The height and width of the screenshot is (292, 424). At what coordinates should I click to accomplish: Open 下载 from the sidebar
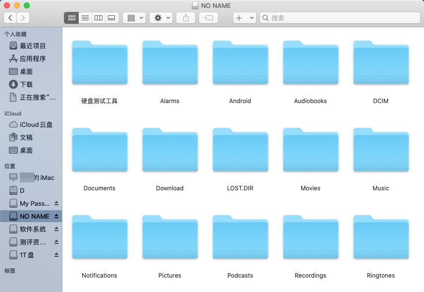(x=26, y=84)
